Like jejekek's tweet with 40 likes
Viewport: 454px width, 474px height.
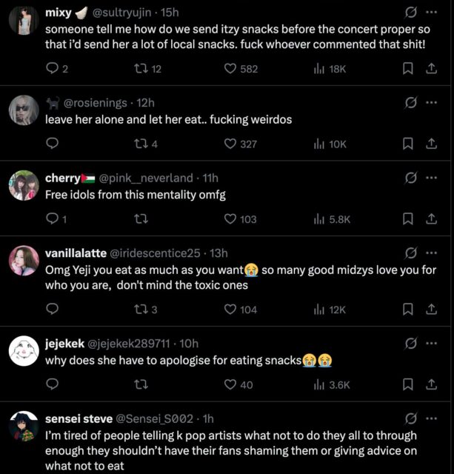point(230,384)
